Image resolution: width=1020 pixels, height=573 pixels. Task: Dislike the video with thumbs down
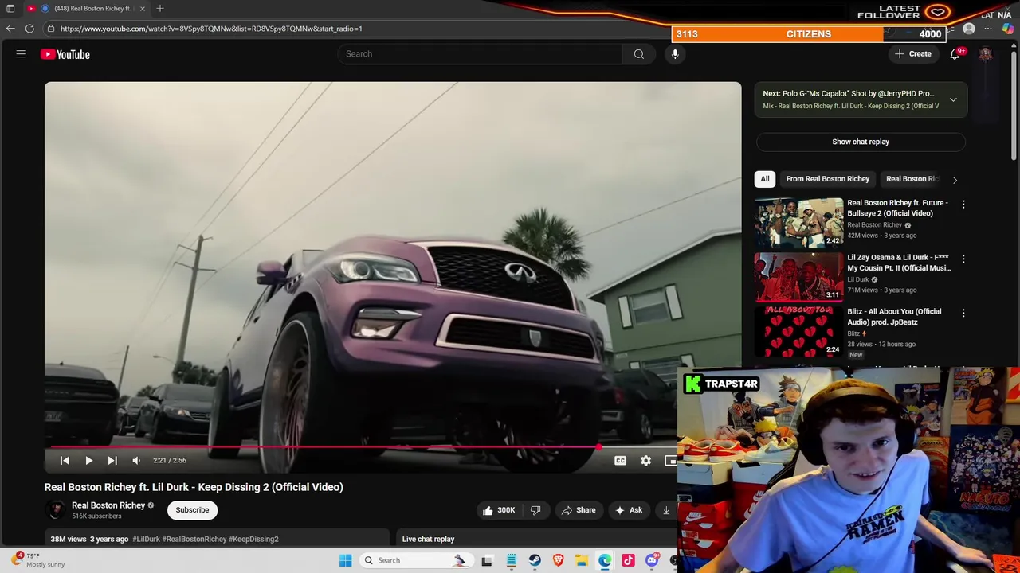tap(535, 510)
